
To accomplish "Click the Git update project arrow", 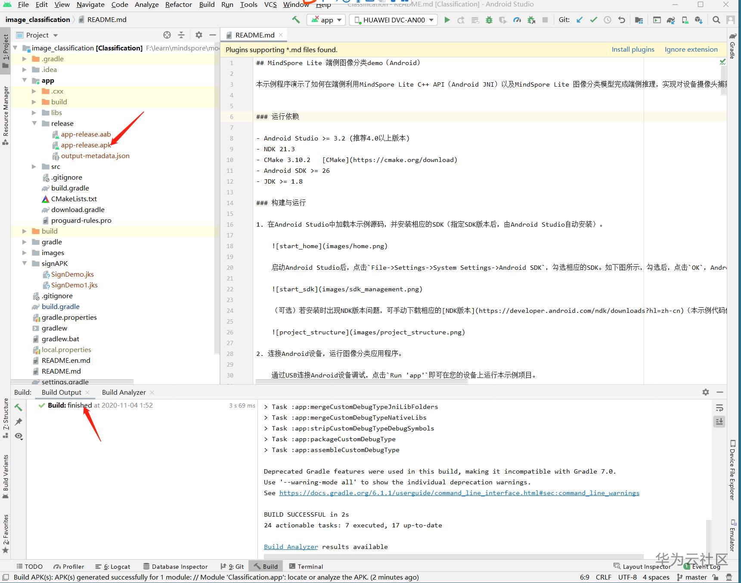I will pyautogui.click(x=580, y=20).
